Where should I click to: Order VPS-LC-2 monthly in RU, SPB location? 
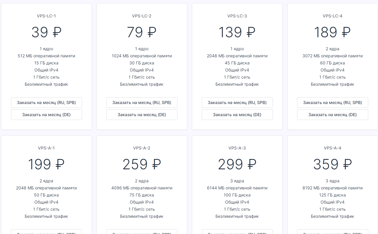pos(142,103)
